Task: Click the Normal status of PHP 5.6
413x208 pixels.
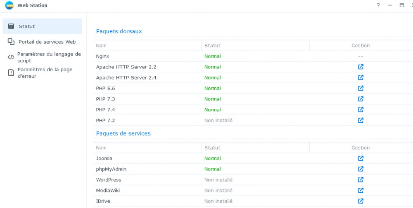Action: (x=213, y=89)
